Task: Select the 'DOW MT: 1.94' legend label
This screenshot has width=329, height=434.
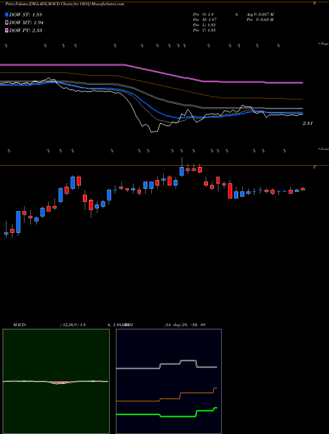Action: click(26, 23)
